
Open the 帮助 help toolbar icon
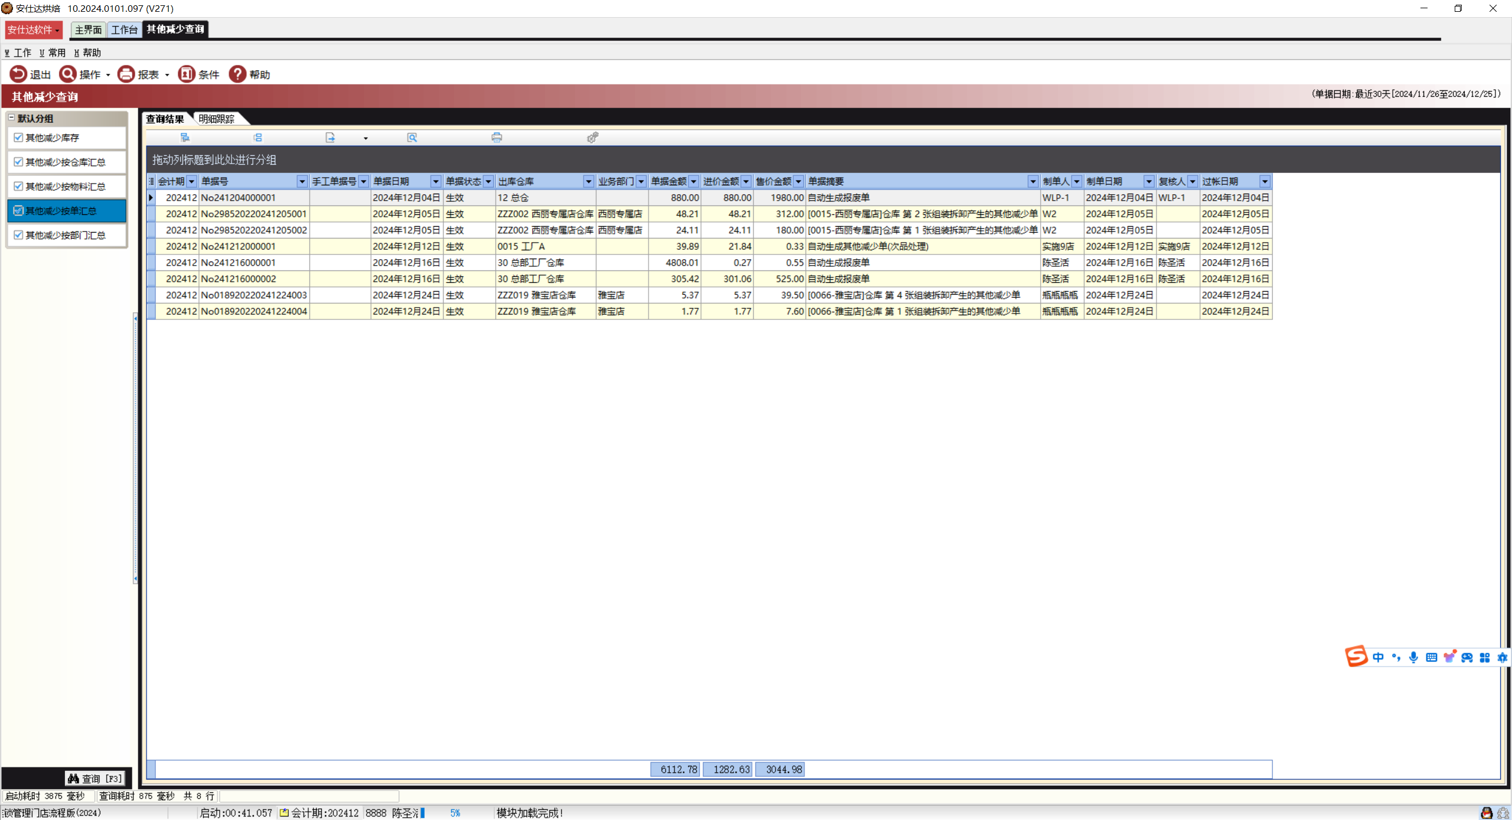coord(237,74)
